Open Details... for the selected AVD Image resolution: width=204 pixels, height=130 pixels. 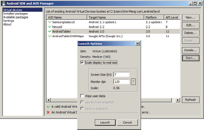coord(191,50)
